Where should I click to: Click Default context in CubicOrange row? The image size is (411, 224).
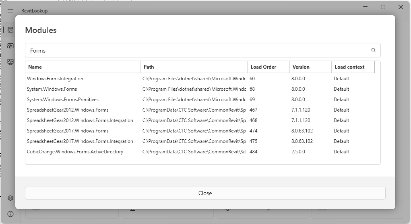click(341, 152)
